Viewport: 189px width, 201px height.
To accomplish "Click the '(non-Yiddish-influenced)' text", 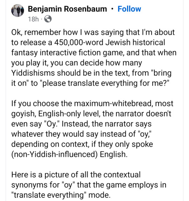I will (x=55, y=154).
